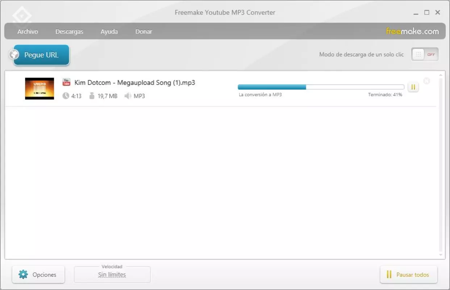Click the YouTube source icon
450x290 pixels.
coord(66,82)
